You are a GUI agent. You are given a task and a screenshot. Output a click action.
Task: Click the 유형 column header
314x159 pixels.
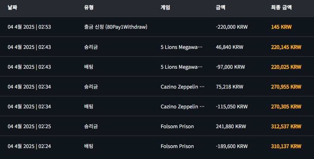pos(89,7)
